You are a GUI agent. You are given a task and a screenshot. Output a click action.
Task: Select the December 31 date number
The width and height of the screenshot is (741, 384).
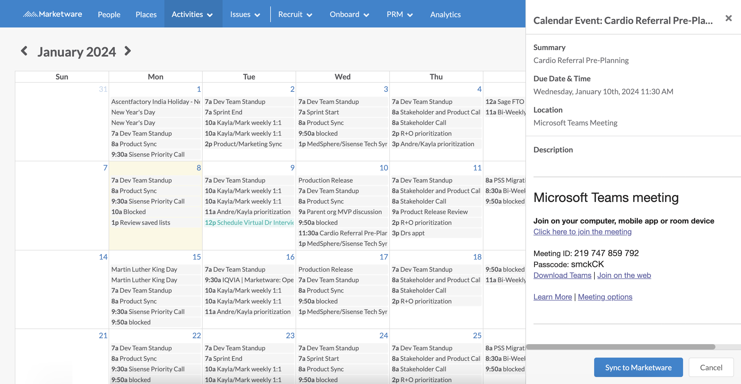coord(103,89)
